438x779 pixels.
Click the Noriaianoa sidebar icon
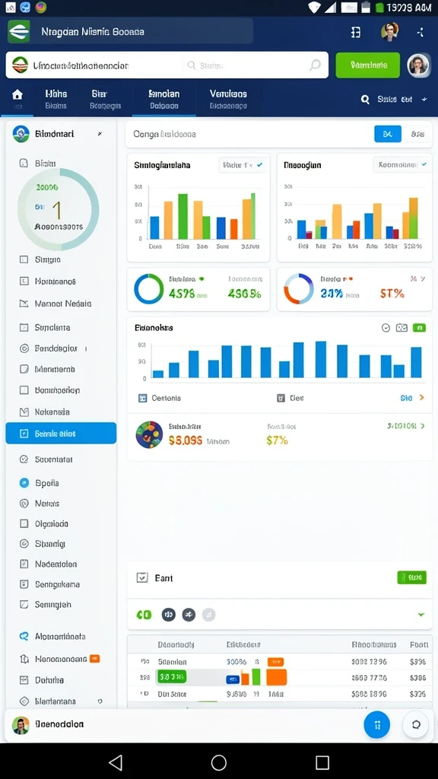coord(24,281)
